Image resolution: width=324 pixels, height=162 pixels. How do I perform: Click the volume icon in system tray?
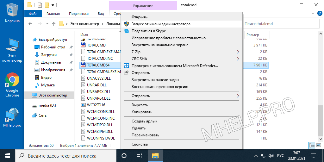pyautogui.click(x=270, y=156)
